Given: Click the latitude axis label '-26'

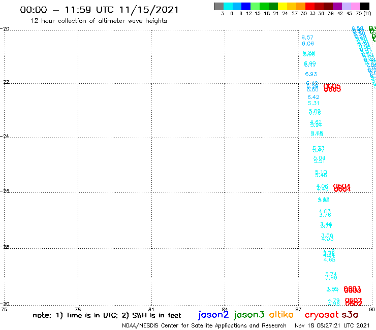Looking at the screenshot, I should tap(5, 191).
